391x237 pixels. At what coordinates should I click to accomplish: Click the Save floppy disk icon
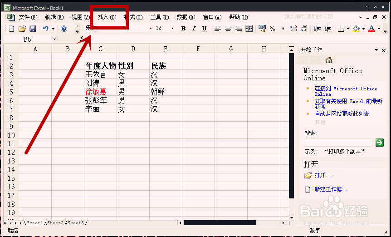click(x=33, y=29)
